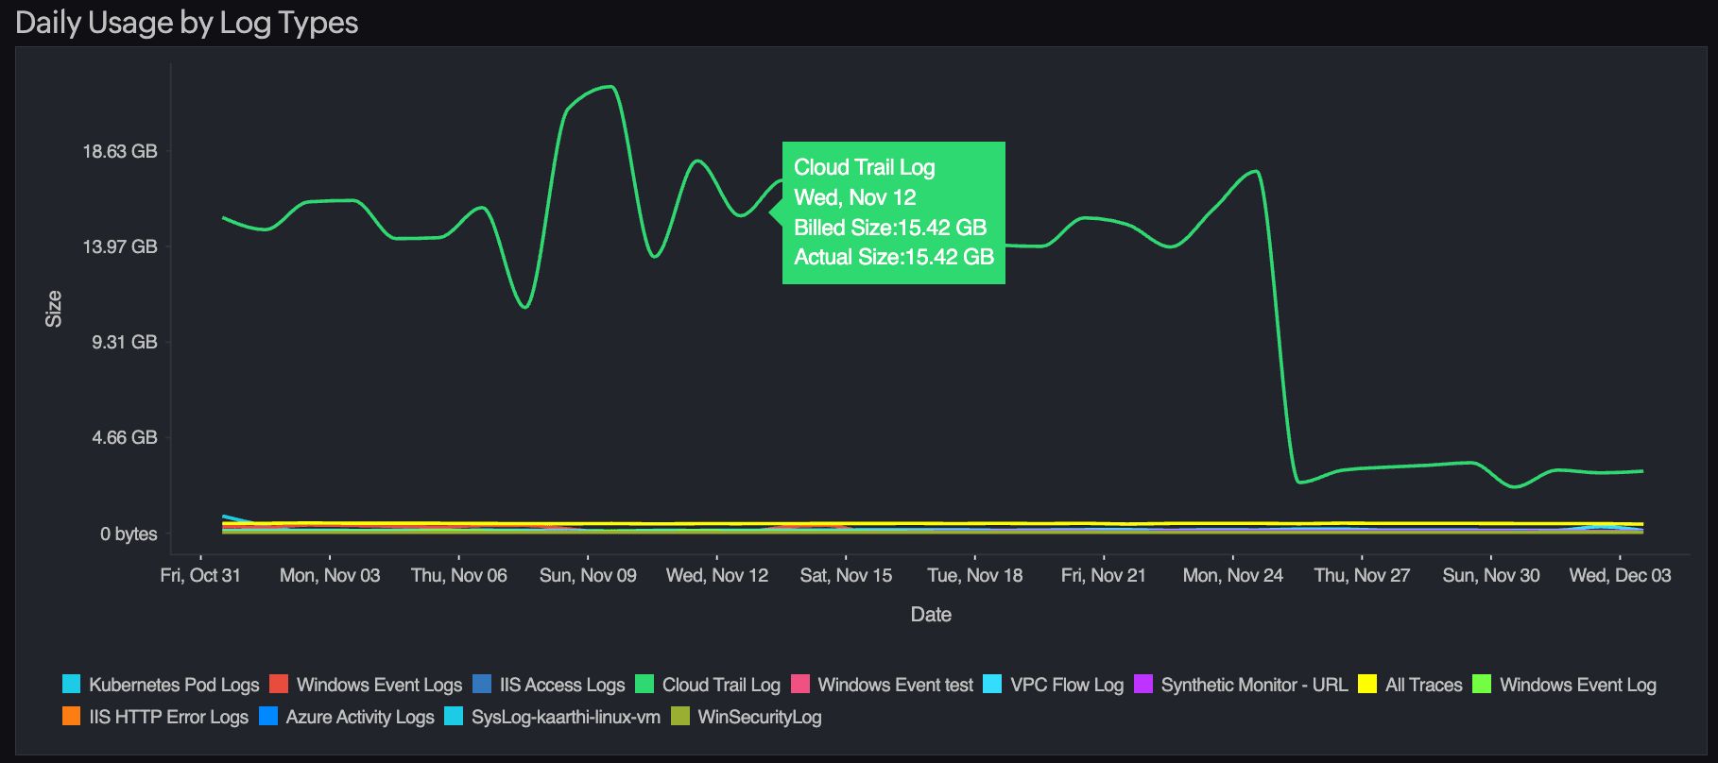Click the yellow All Traces legend swatch
The width and height of the screenshot is (1718, 763).
(1367, 684)
